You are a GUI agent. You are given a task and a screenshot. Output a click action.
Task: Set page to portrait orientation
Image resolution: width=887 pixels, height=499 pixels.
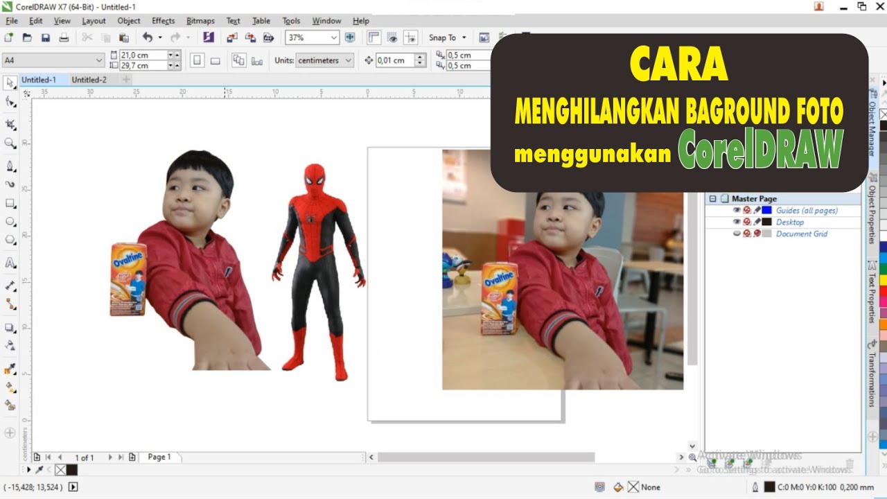tap(197, 60)
